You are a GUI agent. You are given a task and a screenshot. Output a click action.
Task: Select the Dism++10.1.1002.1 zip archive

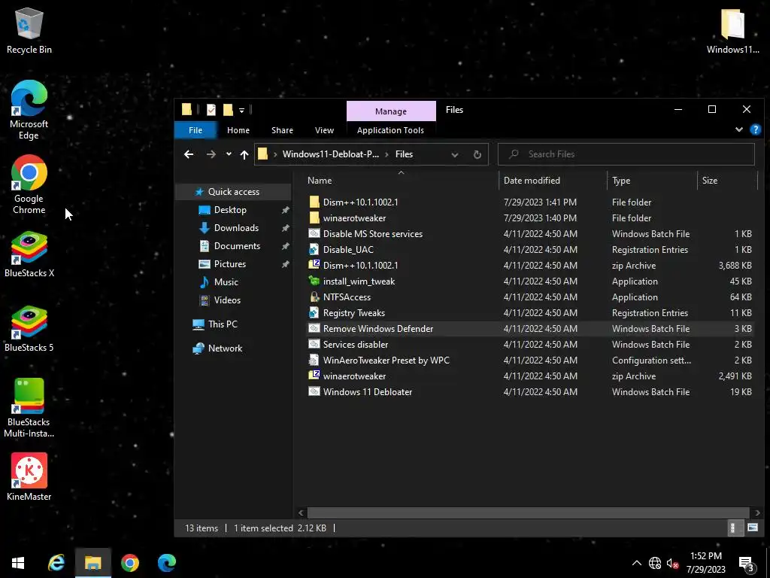[529, 266]
